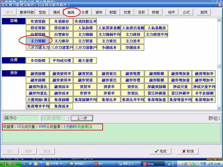Choose the 融資餘額 indicator
Viewport: 223px width, 167px height.
coord(38,74)
